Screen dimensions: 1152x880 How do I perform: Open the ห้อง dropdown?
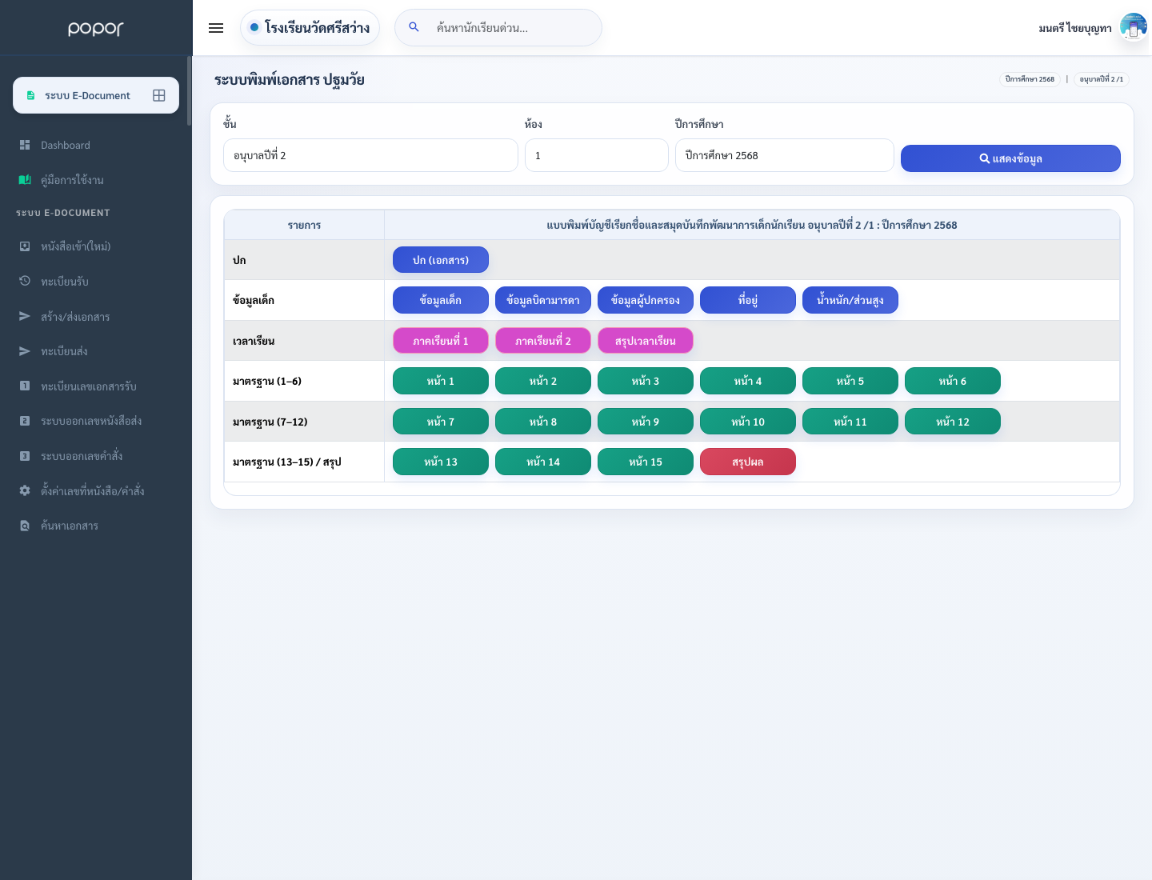click(597, 155)
